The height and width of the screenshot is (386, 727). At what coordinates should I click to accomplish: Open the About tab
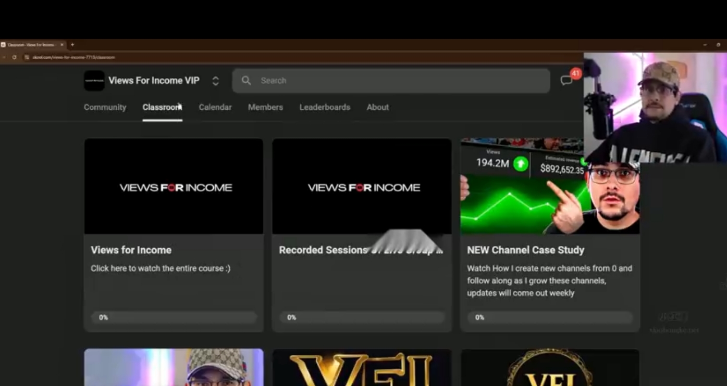pyautogui.click(x=377, y=107)
